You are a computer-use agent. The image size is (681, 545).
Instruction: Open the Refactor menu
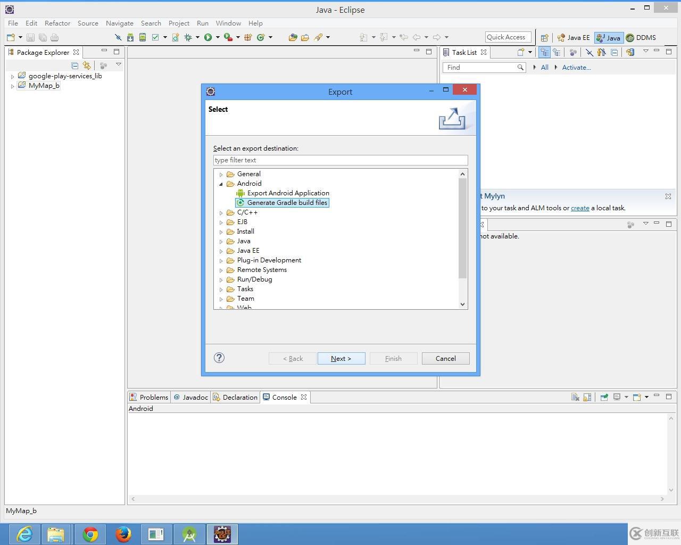click(57, 23)
